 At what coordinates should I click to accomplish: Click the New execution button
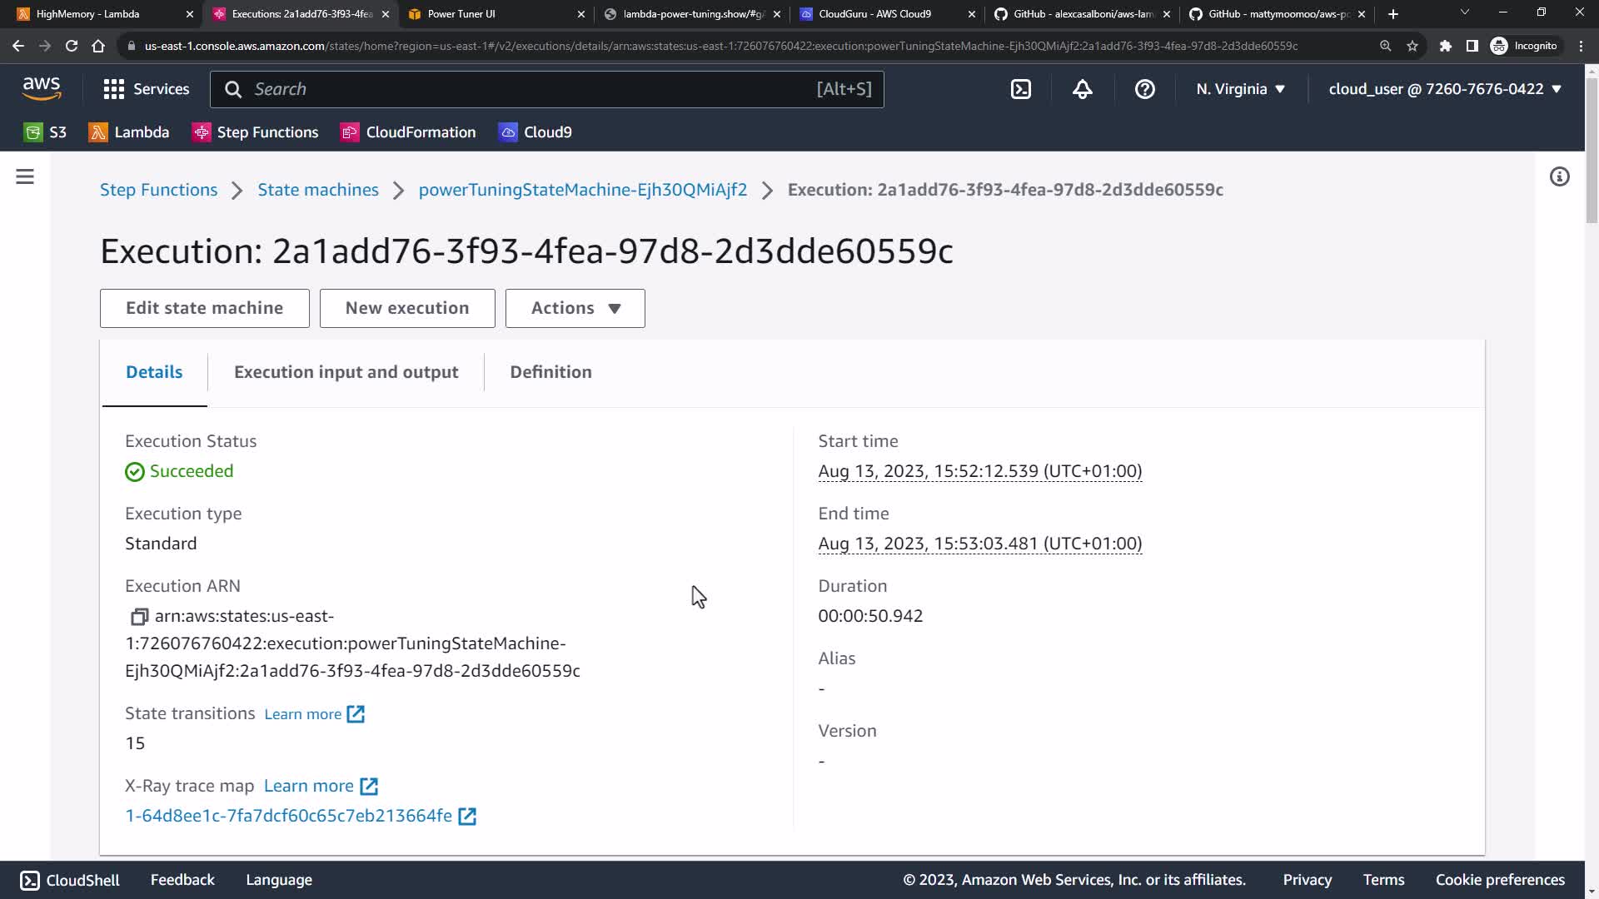pyautogui.click(x=407, y=308)
